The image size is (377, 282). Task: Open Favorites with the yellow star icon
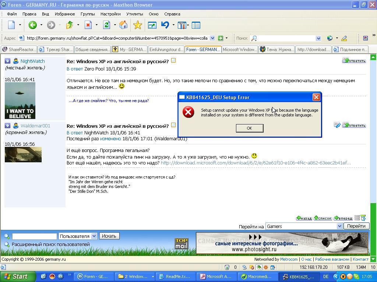[x=138, y=25]
